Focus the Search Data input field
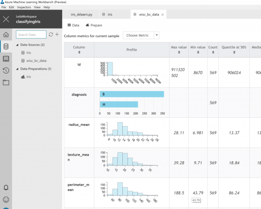This screenshot has height=209, width=261. tap(31, 34)
